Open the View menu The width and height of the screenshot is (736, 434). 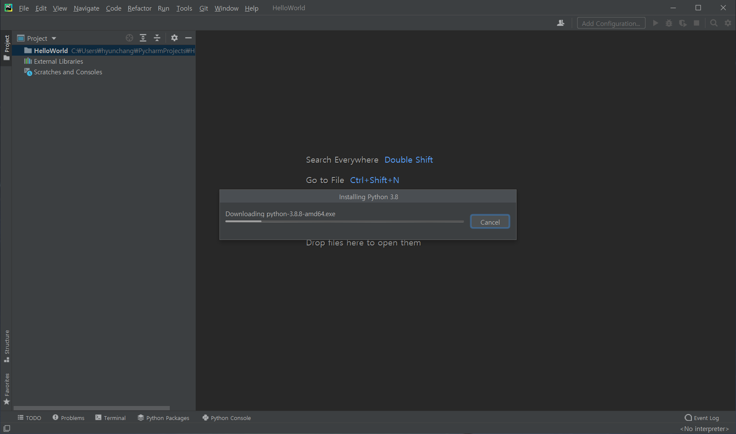(60, 8)
